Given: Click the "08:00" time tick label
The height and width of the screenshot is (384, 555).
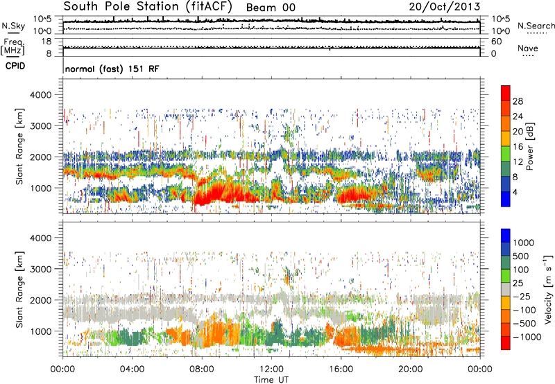Looking at the screenshot, I should pyautogui.click(x=202, y=369).
